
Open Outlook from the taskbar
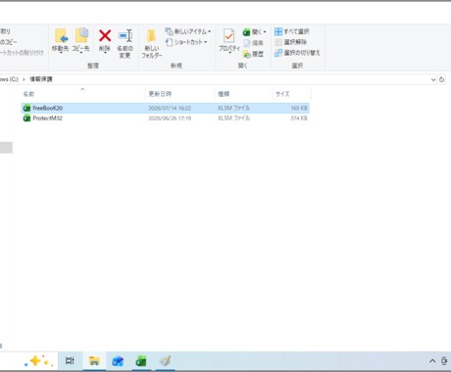click(118, 361)
